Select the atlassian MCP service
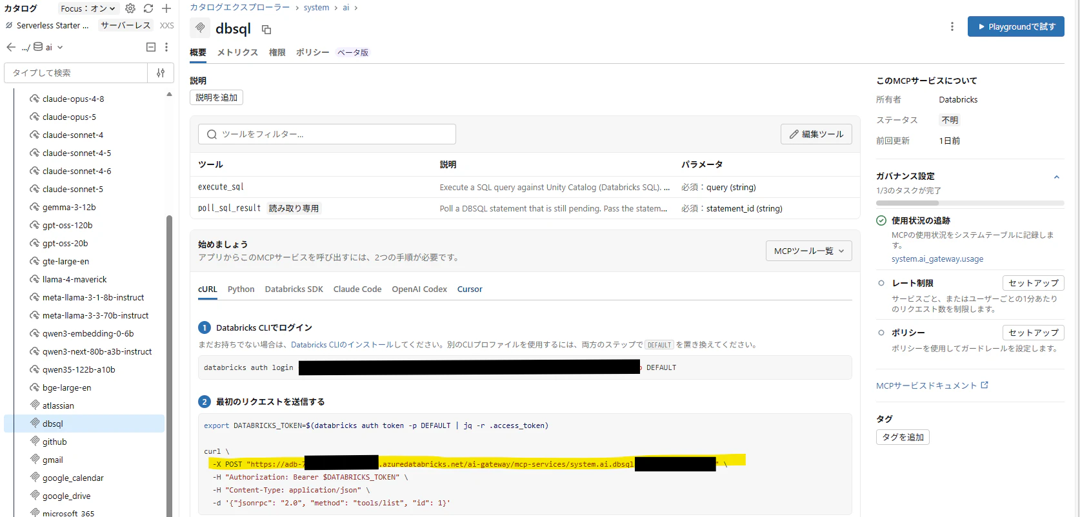 58,405
